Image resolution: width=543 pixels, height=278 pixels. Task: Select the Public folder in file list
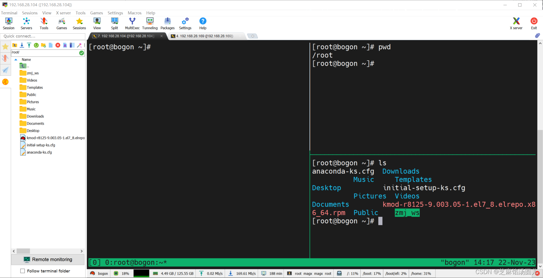coord(28,95)
